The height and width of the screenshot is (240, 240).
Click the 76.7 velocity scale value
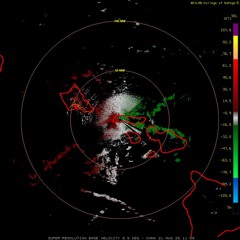click(x=227, y=54)
